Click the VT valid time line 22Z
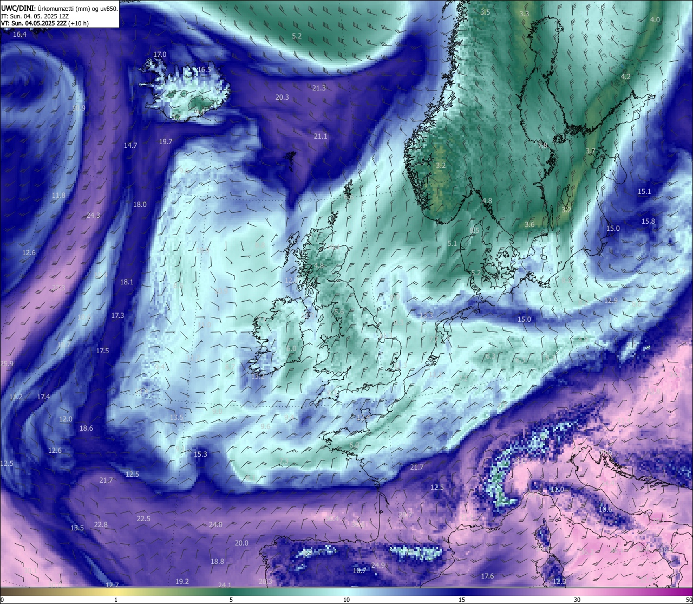 pyautogui.click(x=45, y=23)
